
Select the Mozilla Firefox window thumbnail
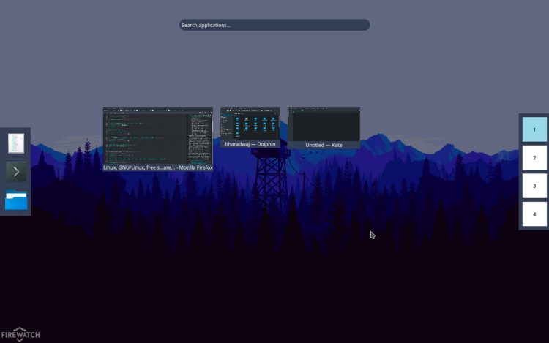pyautogui.click(x=158, y=135)
